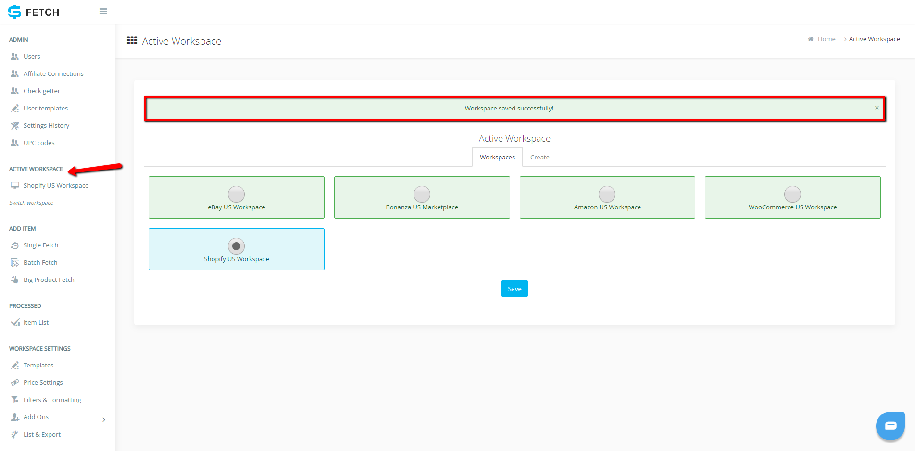Click the List & Export icon
This screenshot has width=915, height=451.
(x=15, y=434)
